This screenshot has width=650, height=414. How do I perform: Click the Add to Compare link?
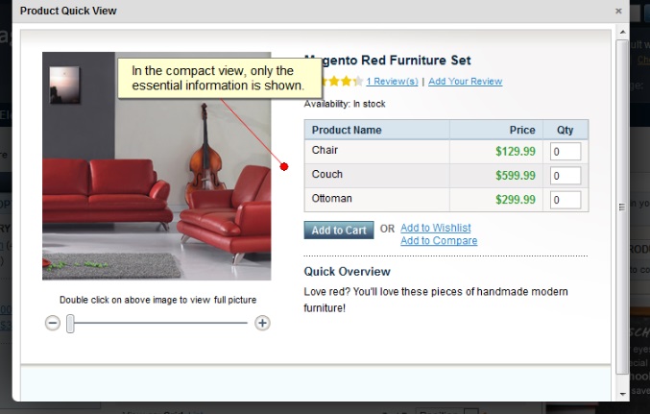[438, 241]
